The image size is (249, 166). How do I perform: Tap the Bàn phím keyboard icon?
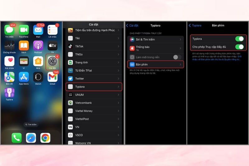point(132,64)
